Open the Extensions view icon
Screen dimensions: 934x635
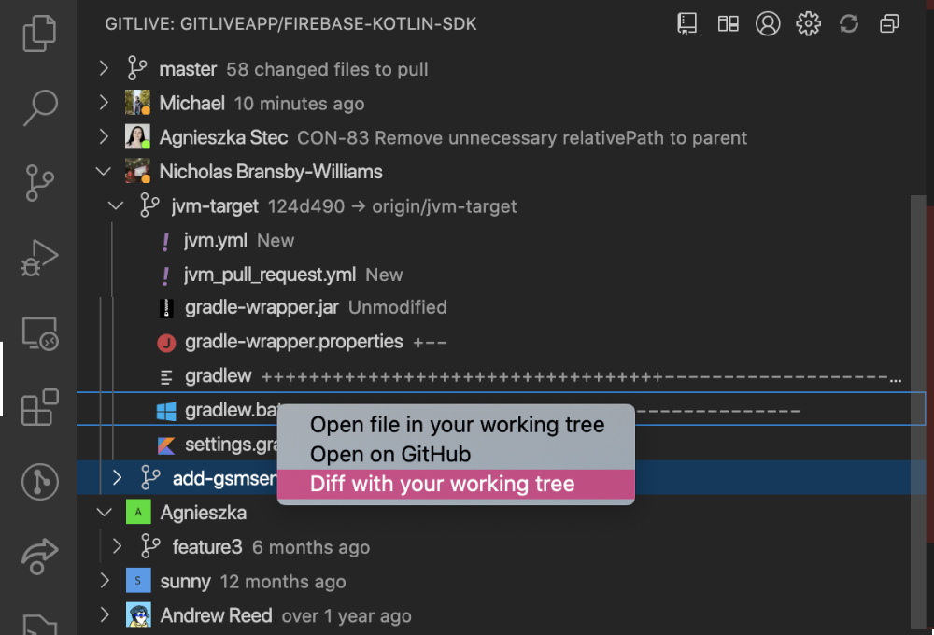click(39, 408)
